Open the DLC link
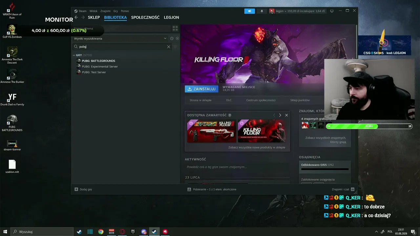The height and width of the screenshot is (236, 420). click(x=229, y=100)
